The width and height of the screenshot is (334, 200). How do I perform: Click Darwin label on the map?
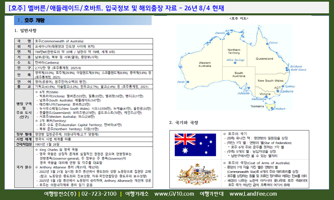click(220, 33)
